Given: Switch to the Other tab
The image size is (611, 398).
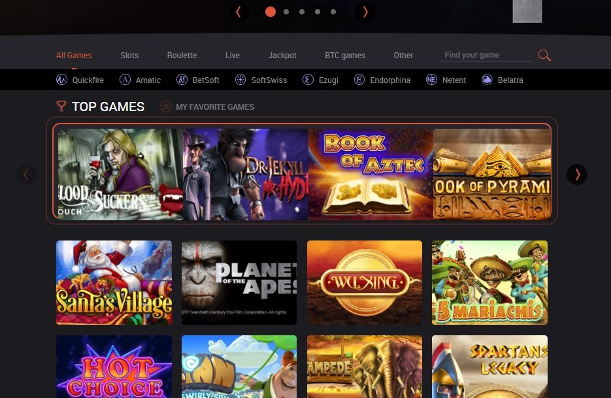Looking at the screenshot, I should 403,56.
